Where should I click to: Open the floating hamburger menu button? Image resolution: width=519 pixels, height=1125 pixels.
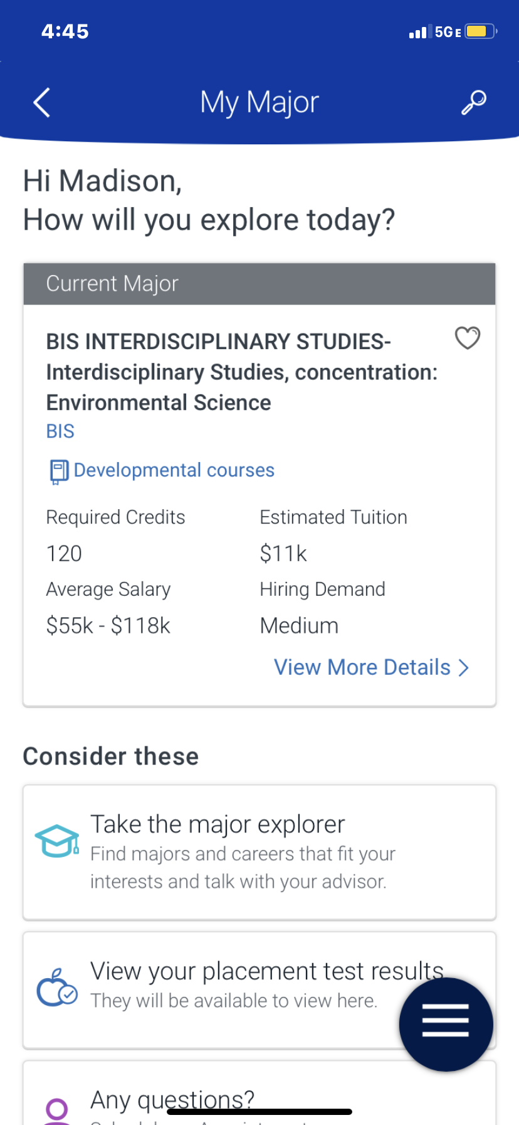pyautogui.click(x=446, y=1024)
